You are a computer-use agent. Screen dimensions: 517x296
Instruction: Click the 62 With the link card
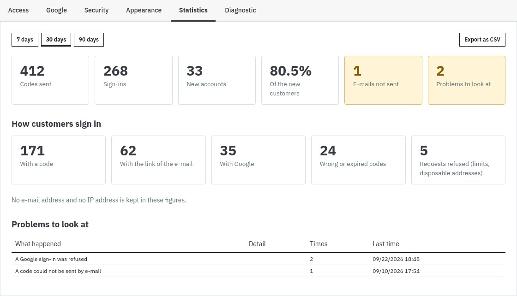coord(159,160)
